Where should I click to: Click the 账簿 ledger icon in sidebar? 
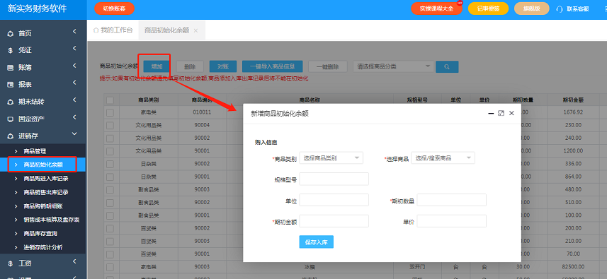pos(11,68)
